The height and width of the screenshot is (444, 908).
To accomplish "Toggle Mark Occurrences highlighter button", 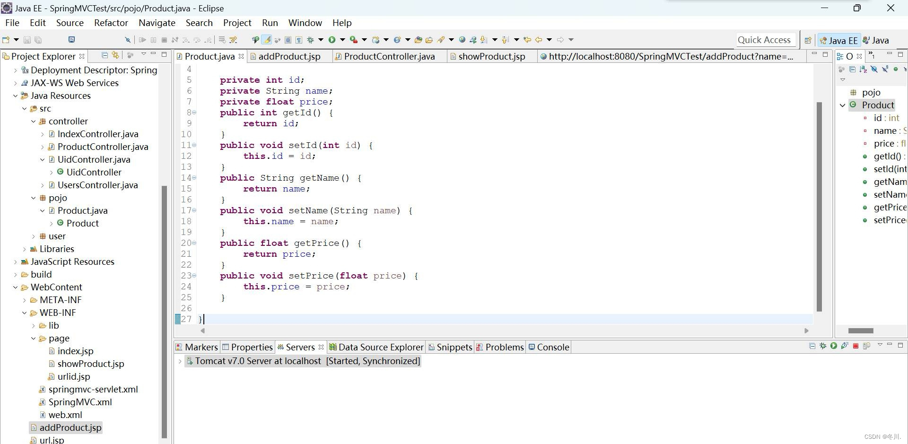I will pos(267,40).
